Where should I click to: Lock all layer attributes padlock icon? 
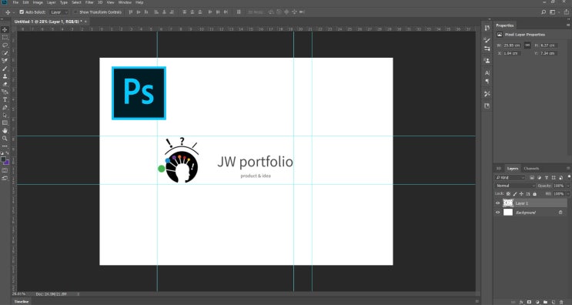[x=535, y=194]
